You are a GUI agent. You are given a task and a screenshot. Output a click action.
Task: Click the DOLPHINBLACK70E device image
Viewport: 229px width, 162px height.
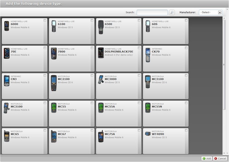101,53
